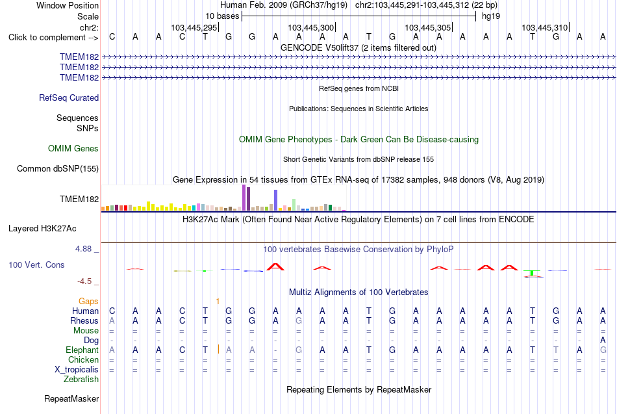Click the tall blue GTEx expression bar
This screenshot has height=414, width=617.
coord(276,200)
